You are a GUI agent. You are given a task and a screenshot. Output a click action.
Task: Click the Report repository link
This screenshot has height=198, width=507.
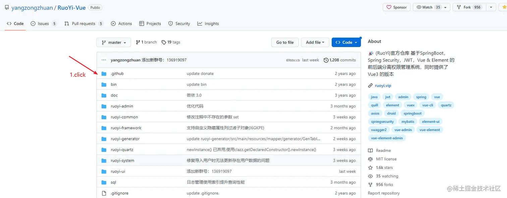pos(384,193)
